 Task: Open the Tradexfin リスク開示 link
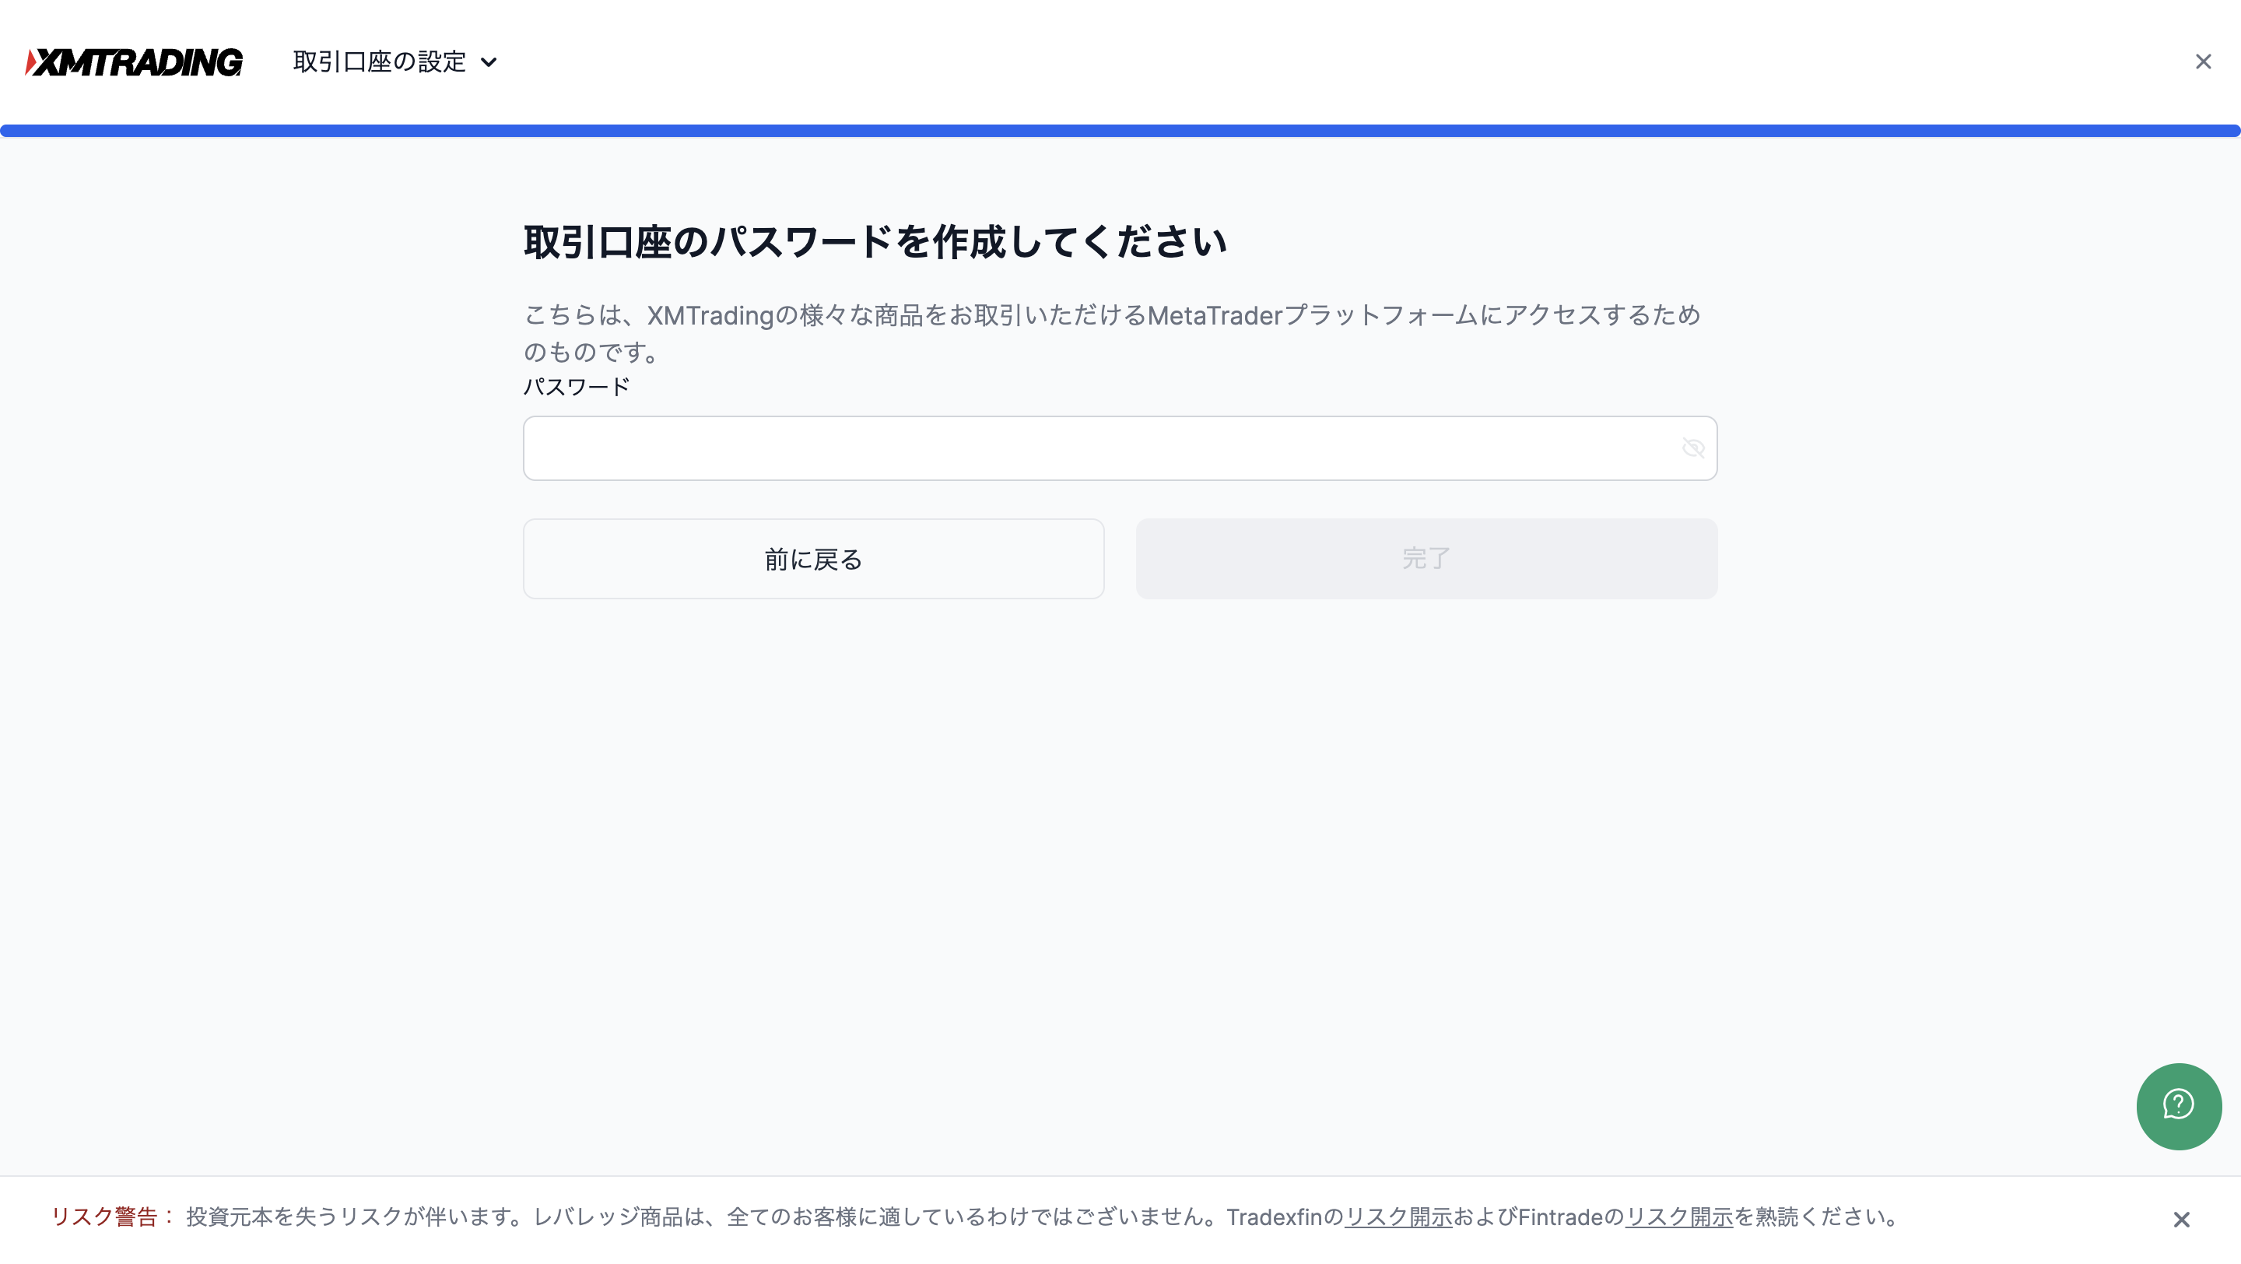click(x=1398, y=1217)
